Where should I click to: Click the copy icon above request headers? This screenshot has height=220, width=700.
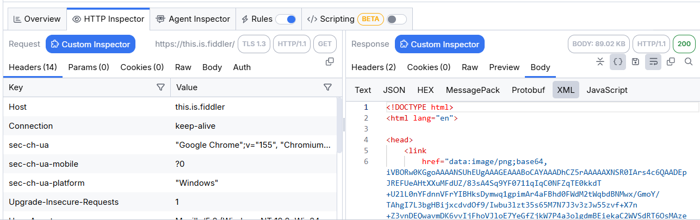329,62
